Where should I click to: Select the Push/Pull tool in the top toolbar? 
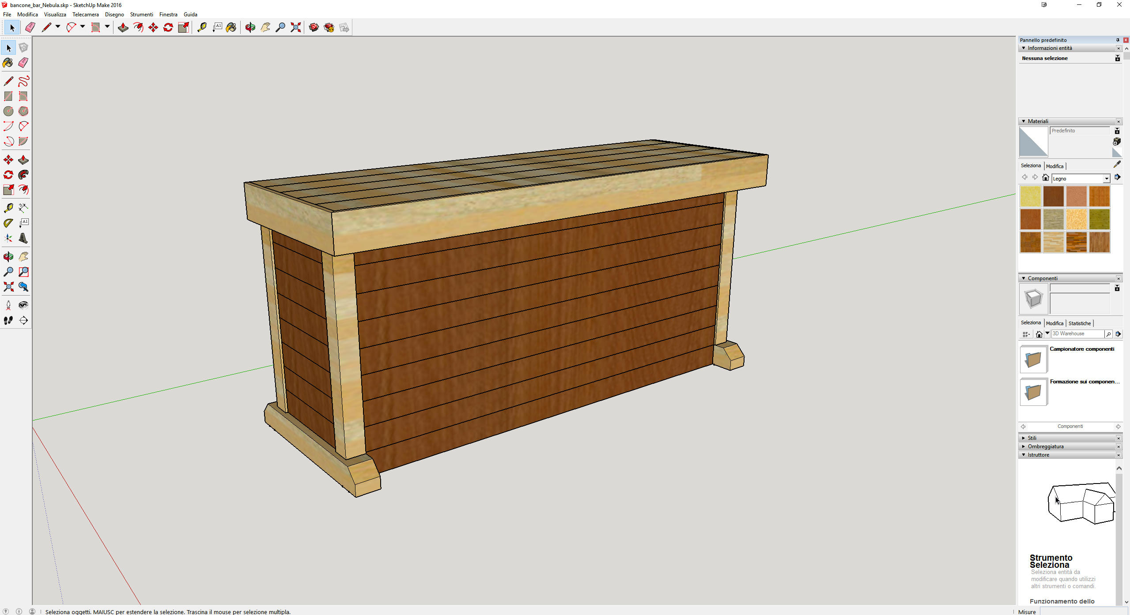(123, 27)
